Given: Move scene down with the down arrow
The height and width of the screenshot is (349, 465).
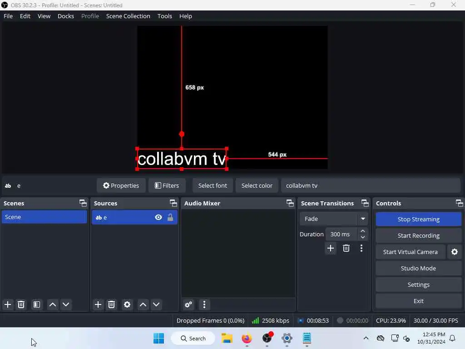Looking at the screenshot, I should click(x=66, y=304).
